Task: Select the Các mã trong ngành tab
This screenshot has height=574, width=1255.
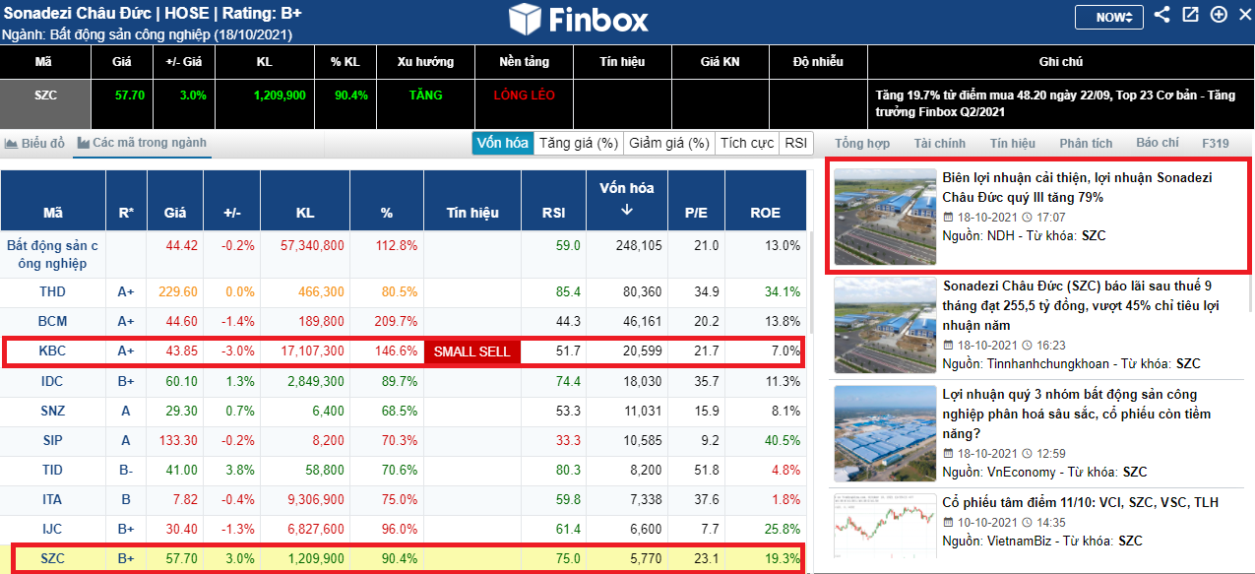Action: click(142, 143)
